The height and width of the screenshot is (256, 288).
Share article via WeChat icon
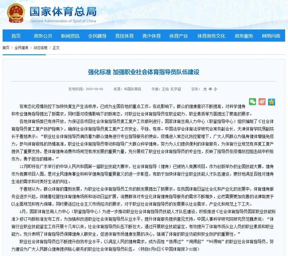(x=252, y=101)
